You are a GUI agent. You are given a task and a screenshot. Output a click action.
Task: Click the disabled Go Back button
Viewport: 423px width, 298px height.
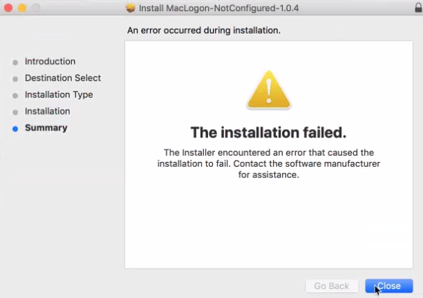(x=332, y=286)
